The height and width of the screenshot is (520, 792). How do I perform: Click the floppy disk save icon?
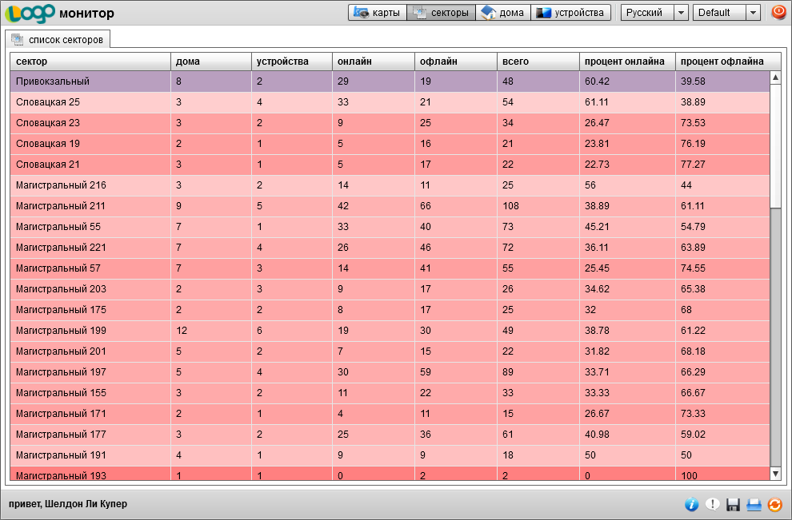point(733,504)
